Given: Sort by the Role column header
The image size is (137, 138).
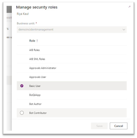Looking at the screenshot, I should (32, 41).
